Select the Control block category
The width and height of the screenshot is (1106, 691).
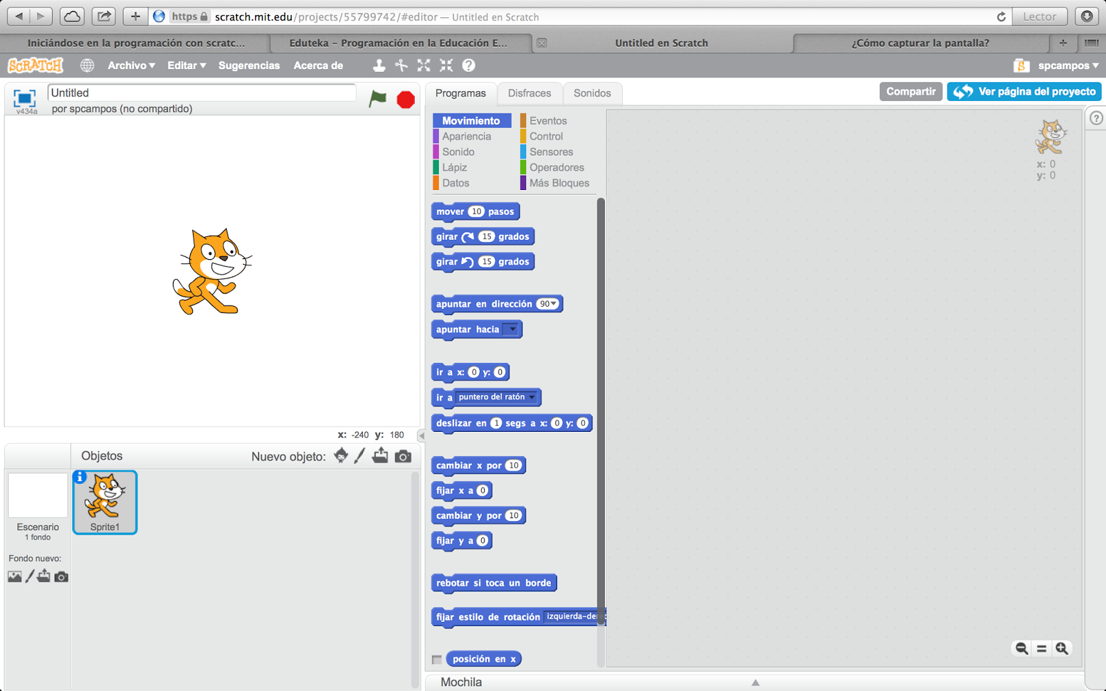click(546, 136)
